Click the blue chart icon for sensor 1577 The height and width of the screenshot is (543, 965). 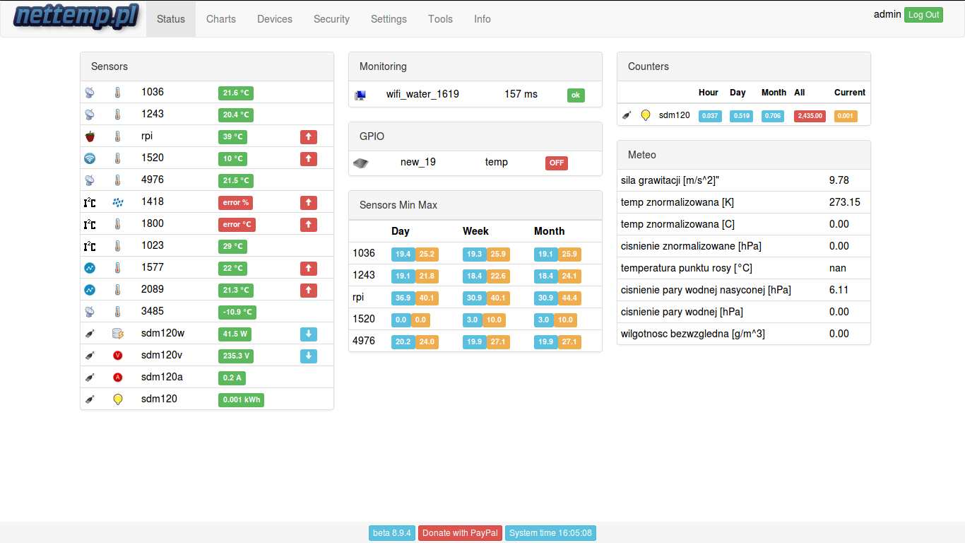(x=90, y=268)
